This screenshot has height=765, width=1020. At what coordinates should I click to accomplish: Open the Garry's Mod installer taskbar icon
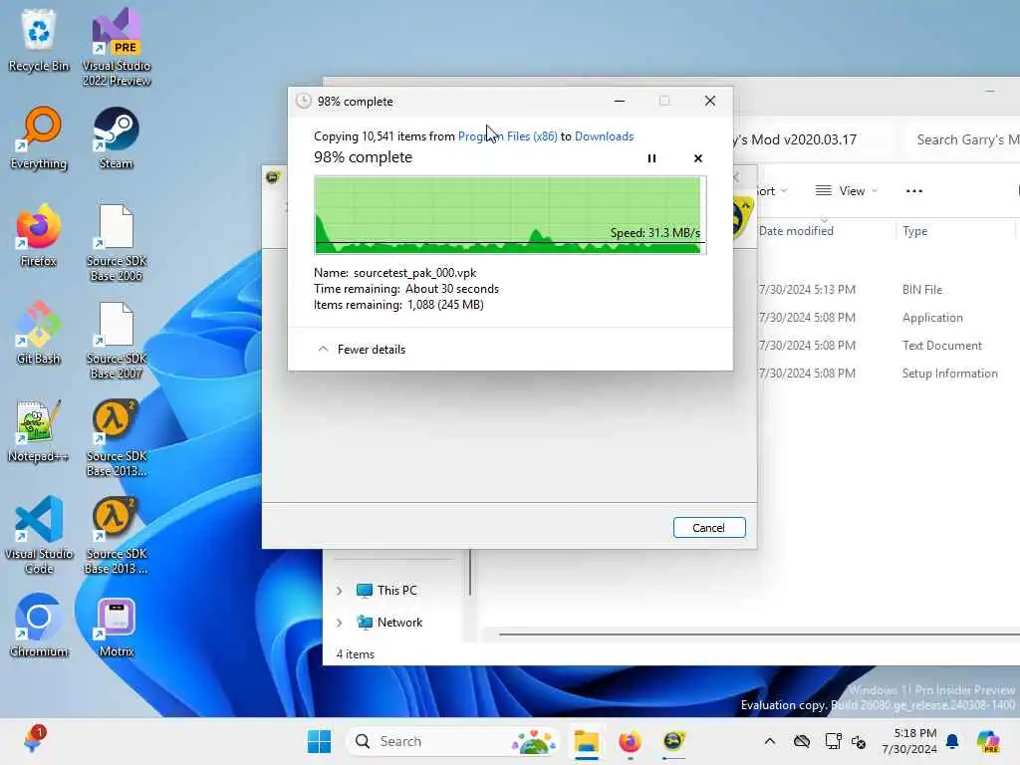tap(673, 741)
